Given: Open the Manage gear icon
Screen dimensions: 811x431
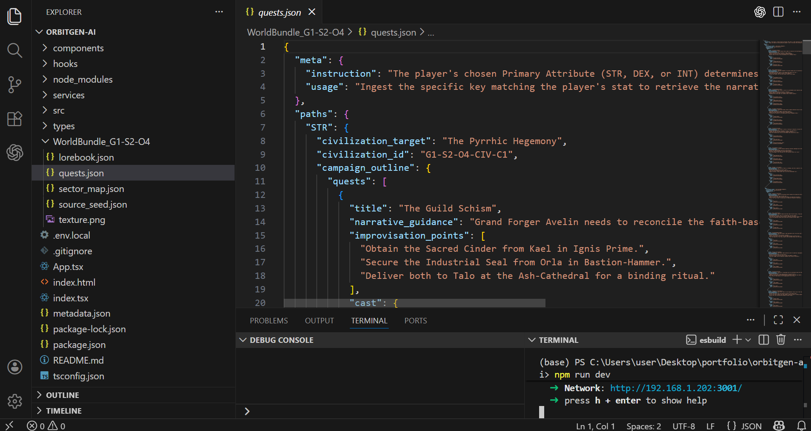Looking at the screenshot, I should [14, 401].
